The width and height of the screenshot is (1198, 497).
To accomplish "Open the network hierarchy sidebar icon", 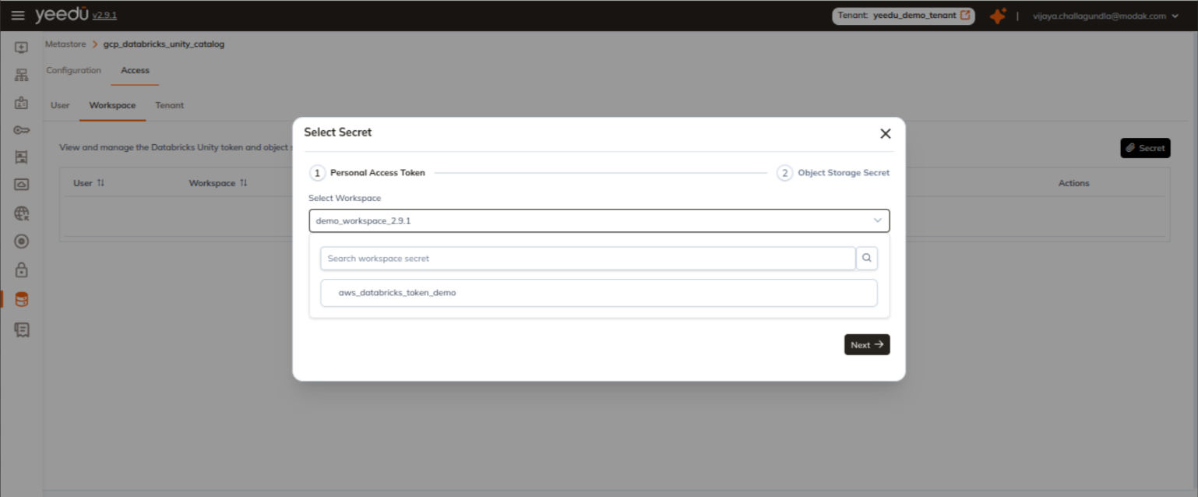I will tap(22, 76).
